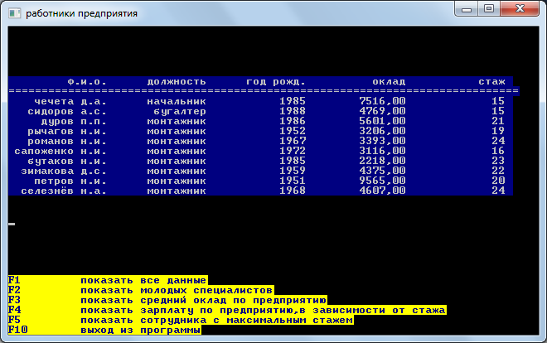This screenshot has width=547, height=343.
Task: Click монтажник in the селезнёв н.а. row
Action: coord(177,191)
